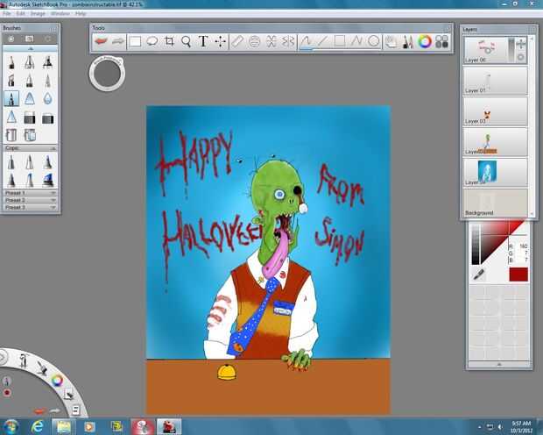The width and height of the screenshot is (543, 435).
Task: Toggle the Y symmetry tool
Action: click(288, 41)
